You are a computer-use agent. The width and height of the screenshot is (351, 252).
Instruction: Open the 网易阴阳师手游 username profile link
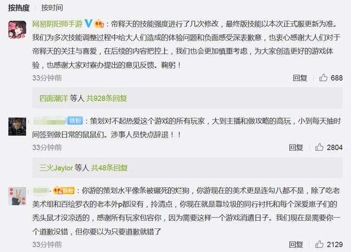57,24
